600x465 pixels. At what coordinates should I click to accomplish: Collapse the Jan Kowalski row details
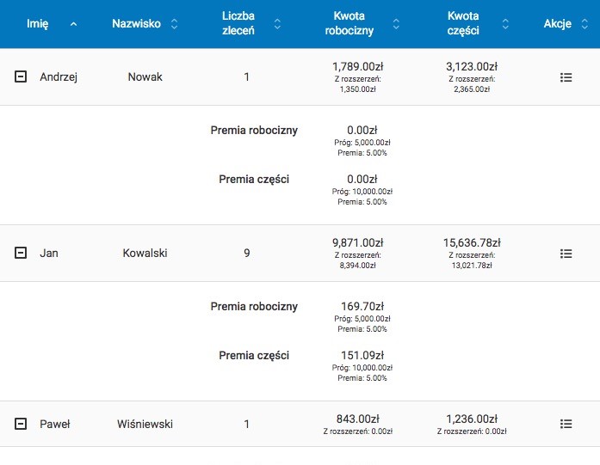[21, 254]
